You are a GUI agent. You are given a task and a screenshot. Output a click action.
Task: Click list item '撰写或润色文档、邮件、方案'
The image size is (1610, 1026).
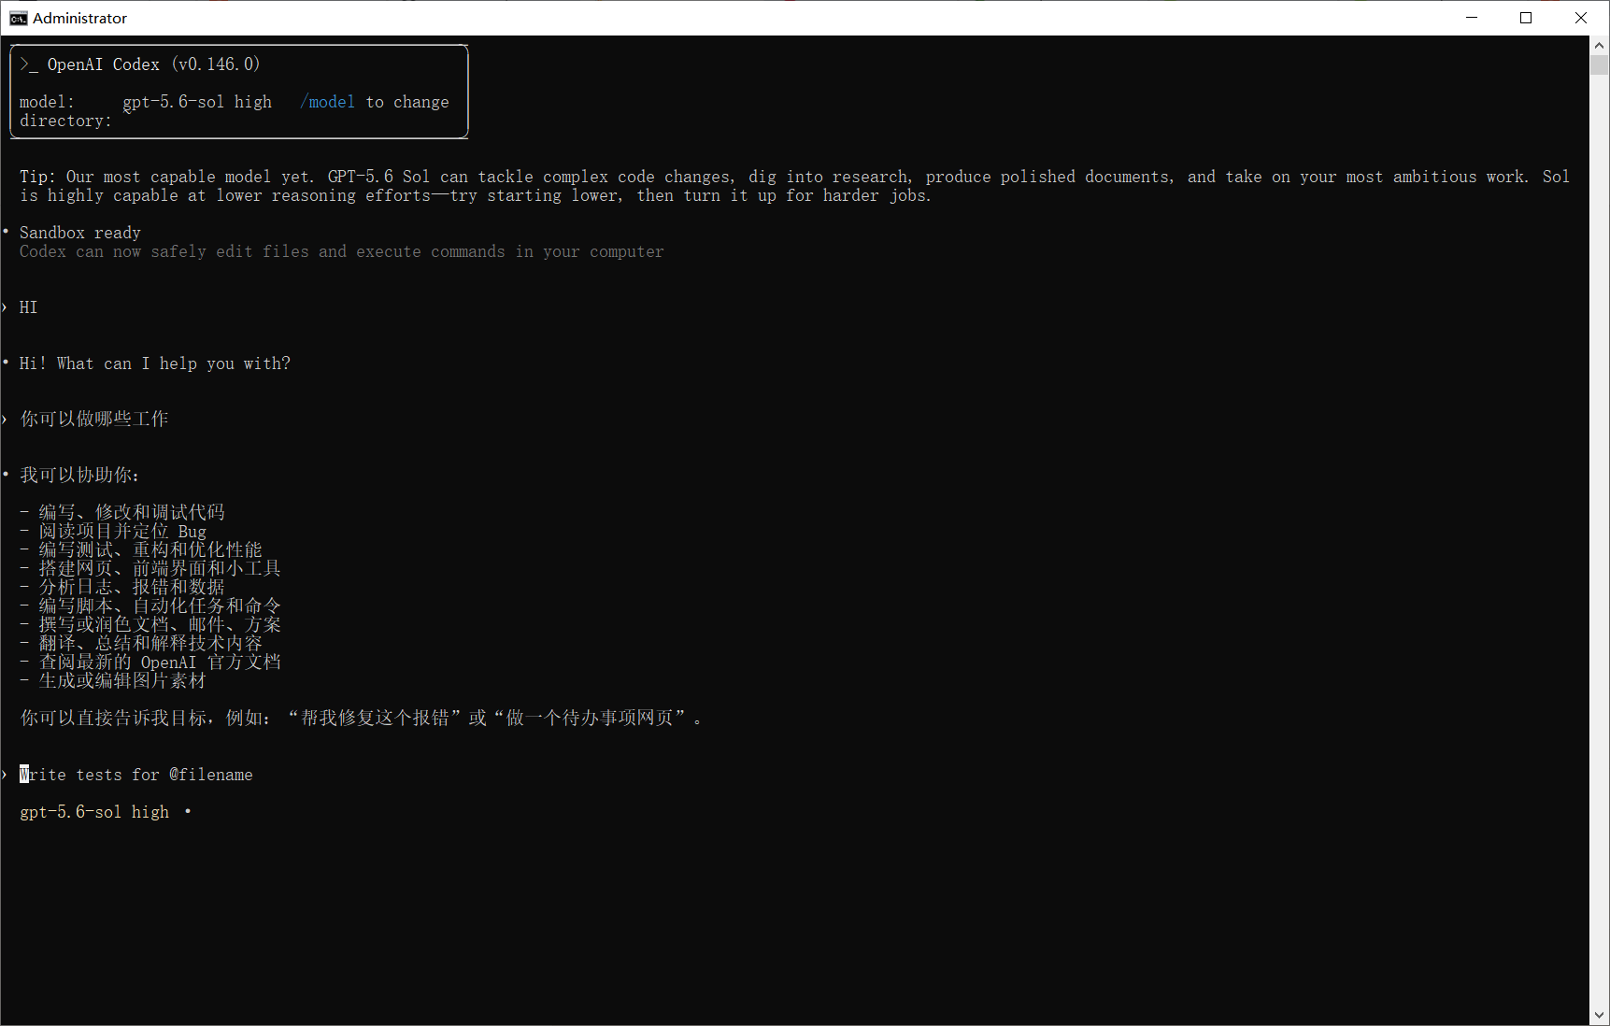tap(160, 624)
